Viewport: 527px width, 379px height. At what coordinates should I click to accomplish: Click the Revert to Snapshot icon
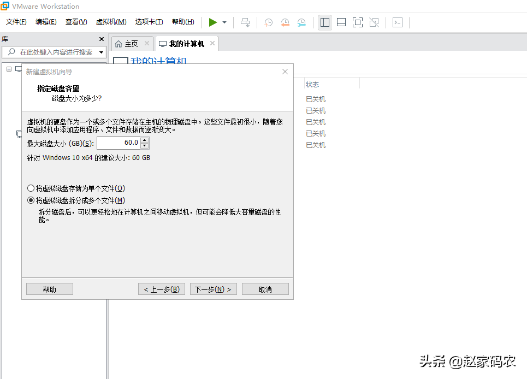click(285, 22)
